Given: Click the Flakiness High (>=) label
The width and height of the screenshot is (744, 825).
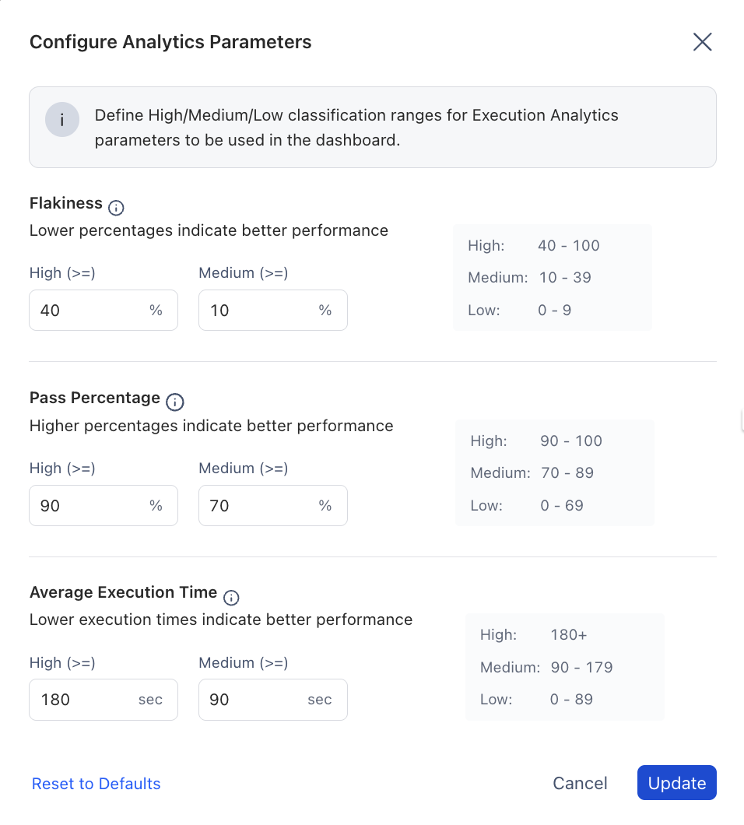Looking at the screenshot, I should (62, 273).
